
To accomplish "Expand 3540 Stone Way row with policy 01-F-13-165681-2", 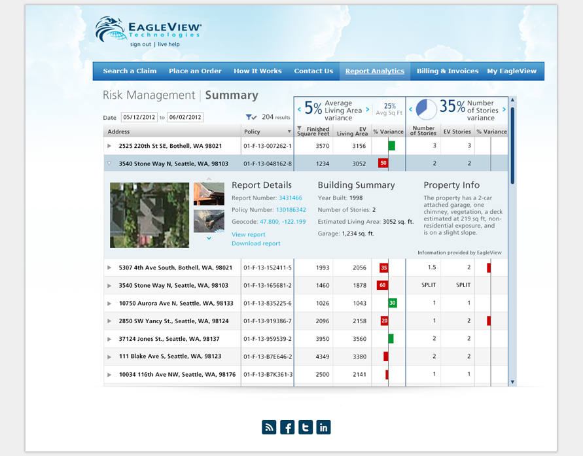I will coord(109,285).
